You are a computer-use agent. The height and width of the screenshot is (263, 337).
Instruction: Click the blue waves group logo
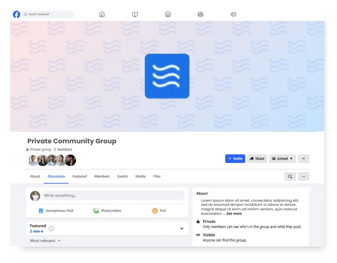pos(167,76)
